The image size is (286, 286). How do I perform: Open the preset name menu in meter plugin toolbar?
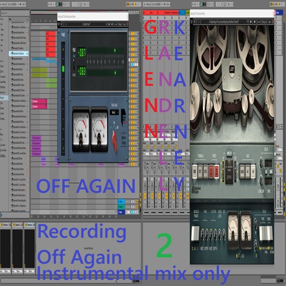87,24
